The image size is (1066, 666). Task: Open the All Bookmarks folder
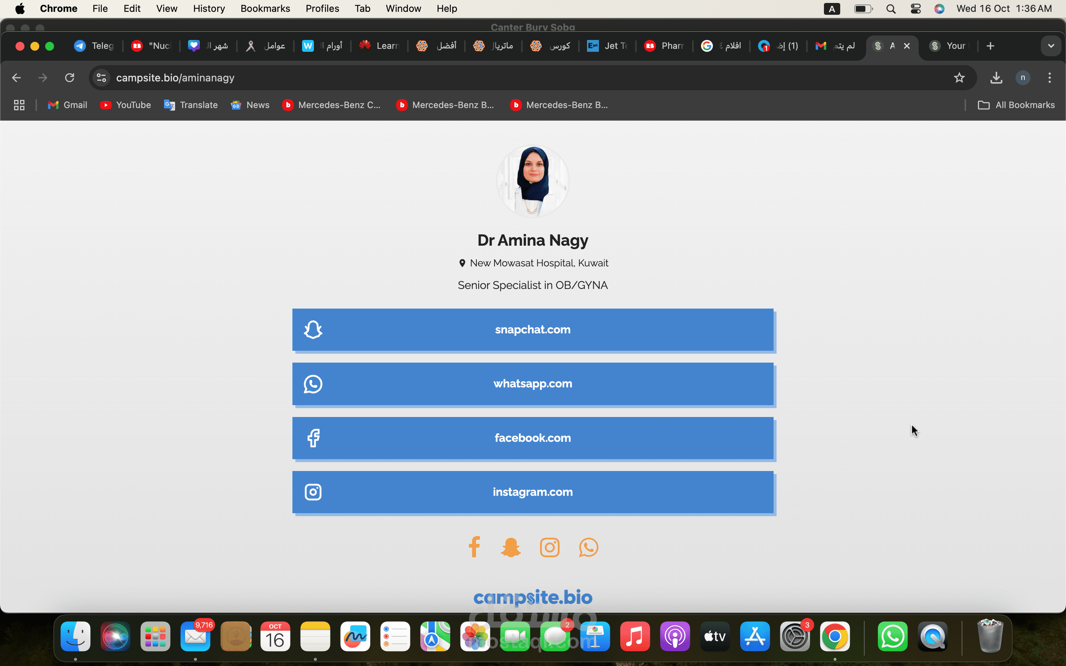(x=1016, y=105)
